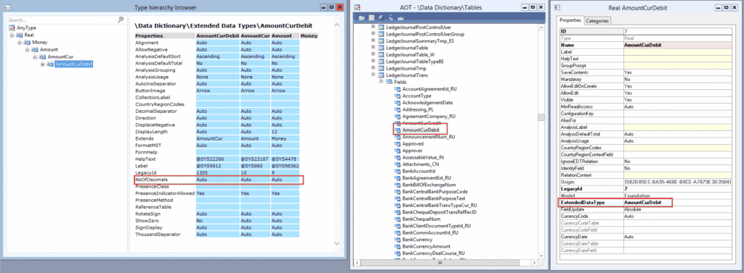Collapse the LedgerJournalTrans table node
744x273 pixels.
click(373, 75)
